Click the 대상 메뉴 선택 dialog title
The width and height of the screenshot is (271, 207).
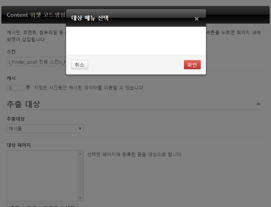[x=90, y=18]
